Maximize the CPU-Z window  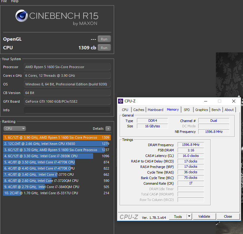220,101
